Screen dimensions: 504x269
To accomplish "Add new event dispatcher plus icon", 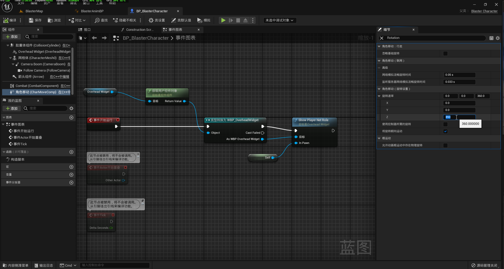I will pos(71,183).
